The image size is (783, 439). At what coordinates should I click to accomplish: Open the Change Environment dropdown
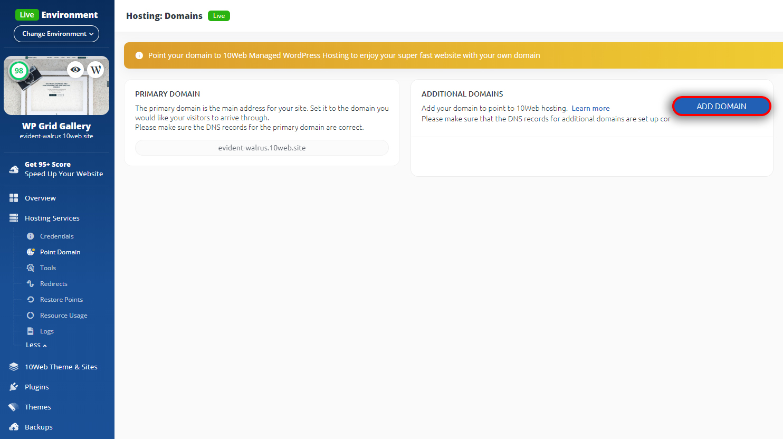point(56,34)
